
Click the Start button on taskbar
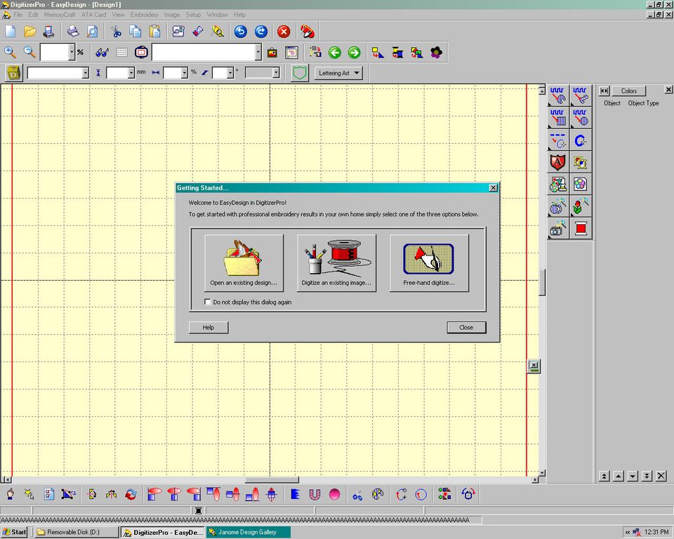pos(14,532)
